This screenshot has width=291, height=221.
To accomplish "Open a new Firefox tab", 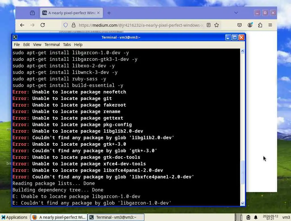I will tap(109, 13).
